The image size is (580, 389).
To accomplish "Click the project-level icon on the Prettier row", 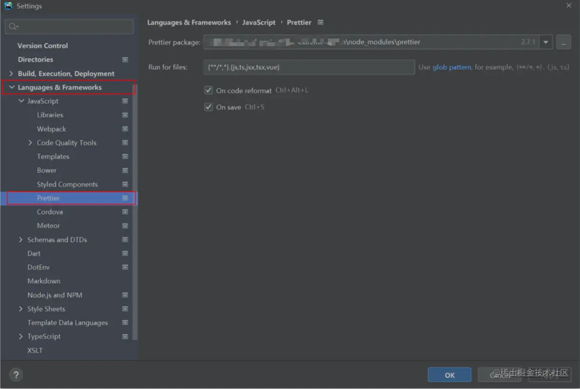I will [125, 198].
